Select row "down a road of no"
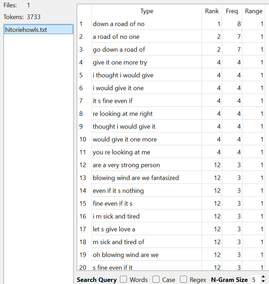Screen dimensions: 269x284 (119, 24)
